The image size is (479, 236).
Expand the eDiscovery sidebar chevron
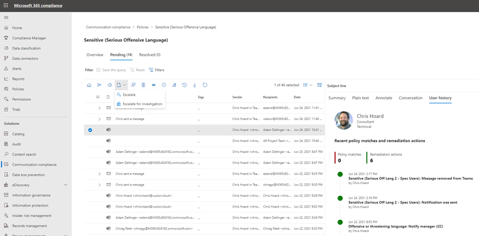pos(65,185)
